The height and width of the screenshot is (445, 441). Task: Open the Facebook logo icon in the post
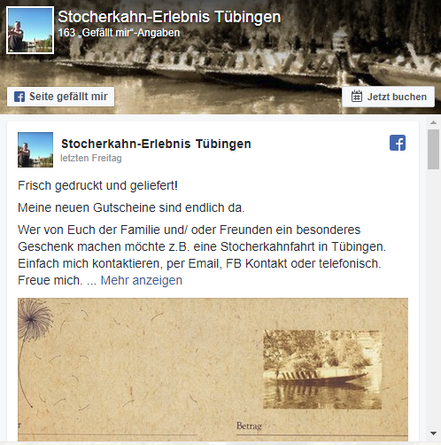coord(398,143)
